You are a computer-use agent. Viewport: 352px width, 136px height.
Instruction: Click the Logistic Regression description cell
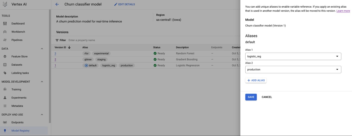[188, 65]
